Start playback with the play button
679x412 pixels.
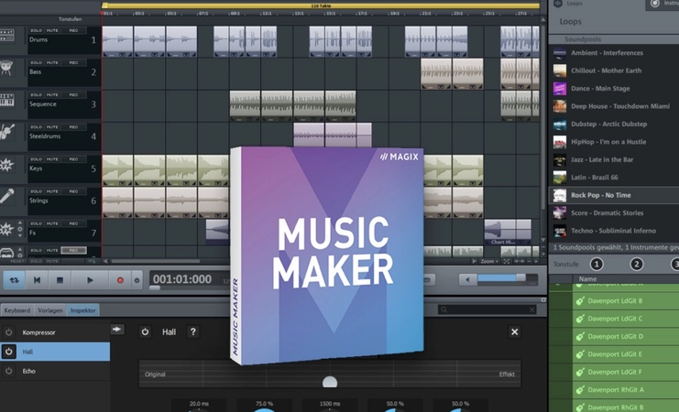click(90, 280)
